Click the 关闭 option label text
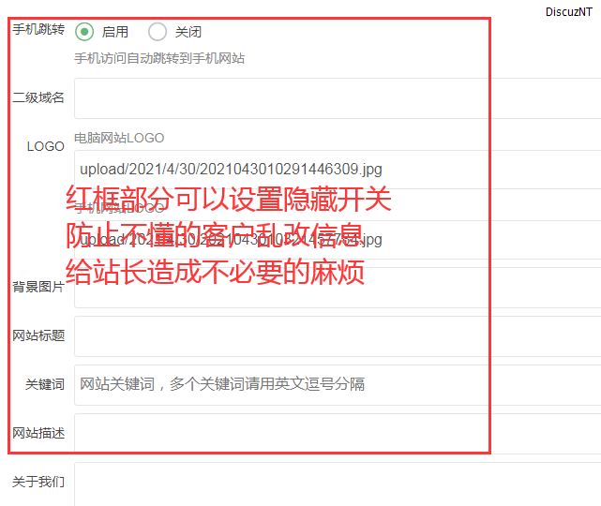 pyautogui.click(x=188, y=32)
